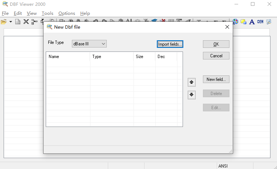Click the envelope icon in toolbar
Screen dimensions: 277x169
point(269,22)
